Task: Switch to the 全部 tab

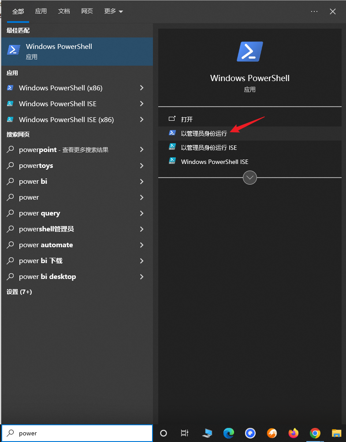Action: coord(18,11)
